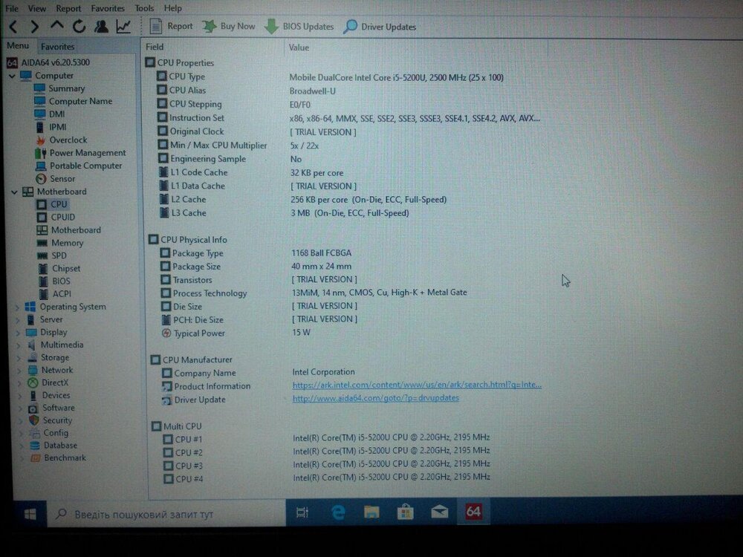The image size is (743, 557).
Task: Expand the Operating System tree node
Action: [18, 307]
